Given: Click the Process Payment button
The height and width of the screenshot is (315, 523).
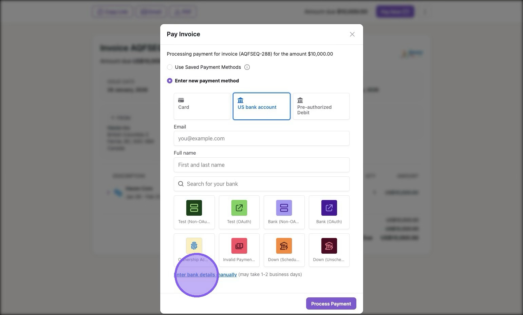Looking at the screenshot, I should [331, 303].
